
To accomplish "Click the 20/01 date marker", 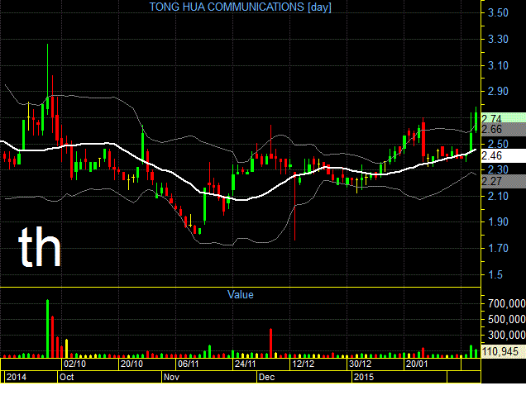I will [417, 364].
